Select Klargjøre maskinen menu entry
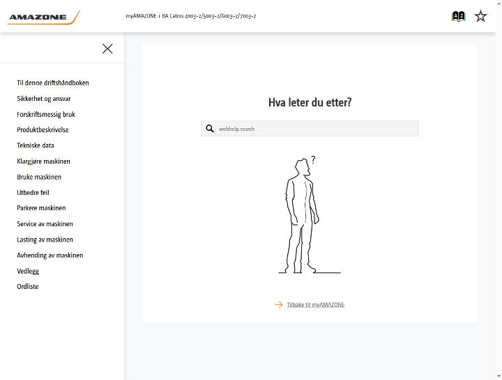 pos(43,161)
